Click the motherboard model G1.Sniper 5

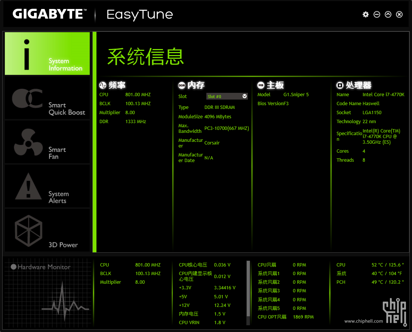[x=296, y=95]
